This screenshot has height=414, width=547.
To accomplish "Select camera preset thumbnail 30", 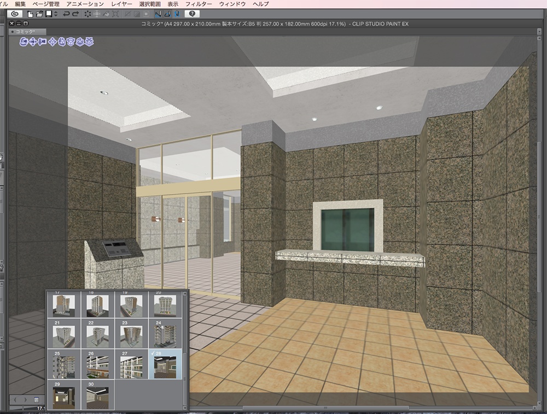I will [98, 395].
